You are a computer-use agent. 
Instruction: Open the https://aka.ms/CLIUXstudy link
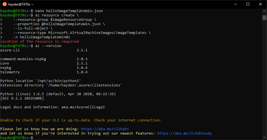184,133
